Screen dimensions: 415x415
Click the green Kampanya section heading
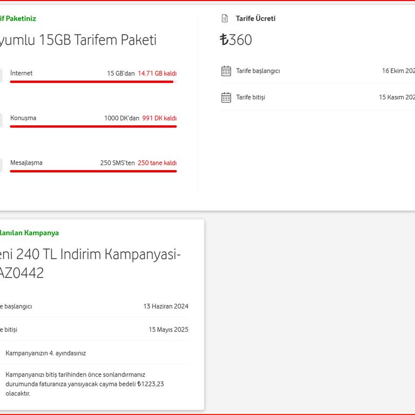29,233
